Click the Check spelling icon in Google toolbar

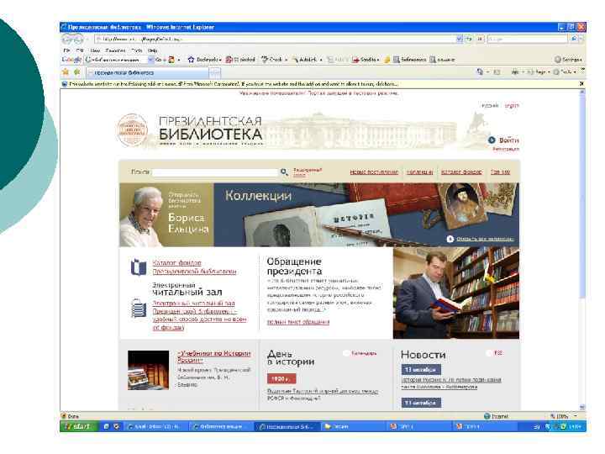tap(265, 60)
